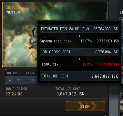Select the Estimated Item Value (EIV) row
The height and width of the screenshot is (116, 123).
click(79, 29)
